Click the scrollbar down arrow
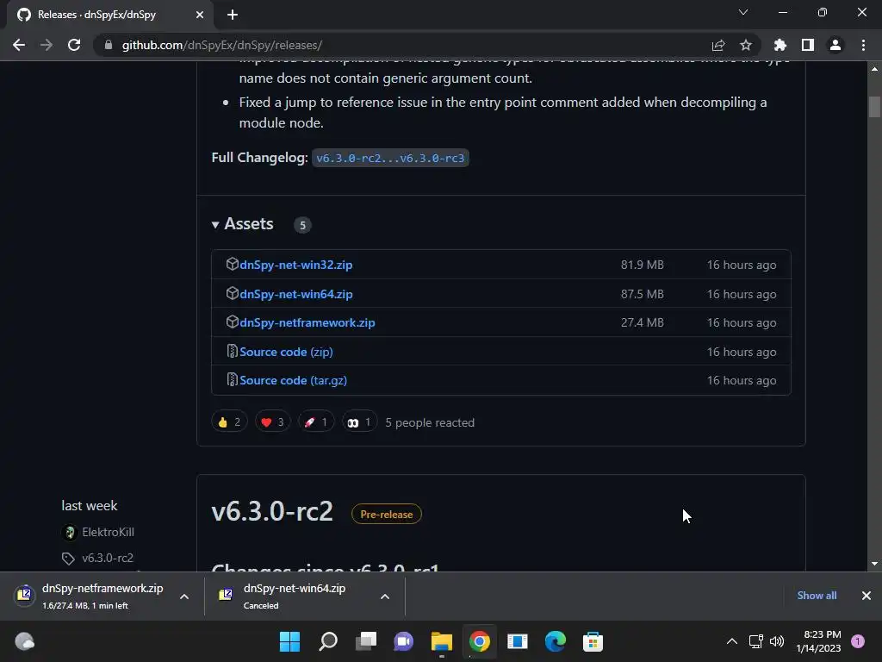Image resolution: width=882 pixels, height=662 pixels. (874, 564)
